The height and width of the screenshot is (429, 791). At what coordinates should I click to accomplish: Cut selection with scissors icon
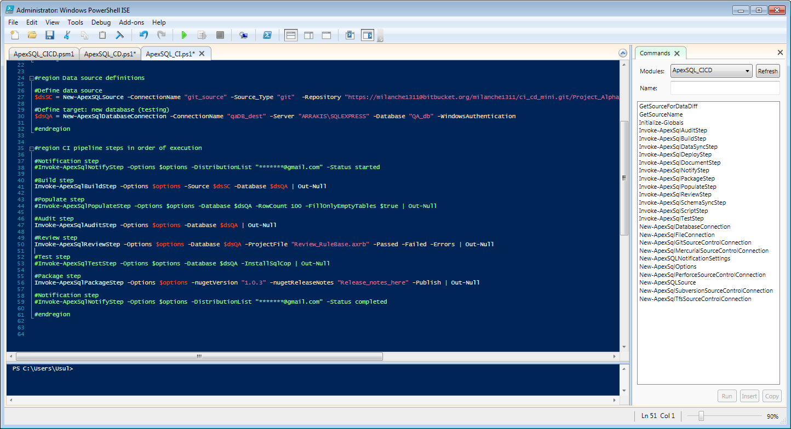click(67, 35)
